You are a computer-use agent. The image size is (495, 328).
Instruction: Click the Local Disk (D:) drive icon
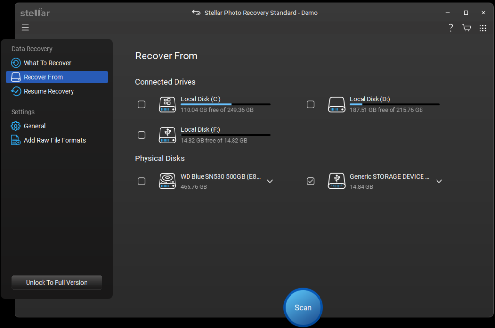pyautogui.click(x=336, y=104)
